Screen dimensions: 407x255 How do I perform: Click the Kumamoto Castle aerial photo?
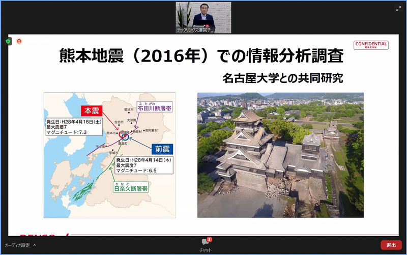[280, 155]
